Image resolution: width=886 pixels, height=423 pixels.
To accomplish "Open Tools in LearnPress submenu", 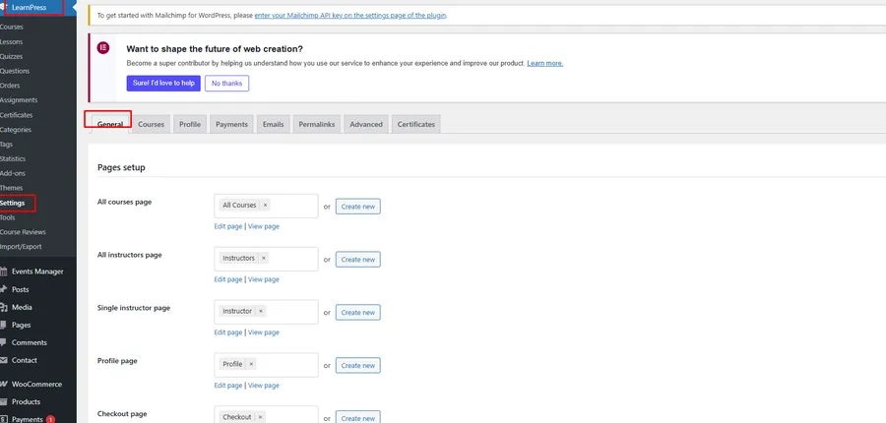I will click(7, 217).
